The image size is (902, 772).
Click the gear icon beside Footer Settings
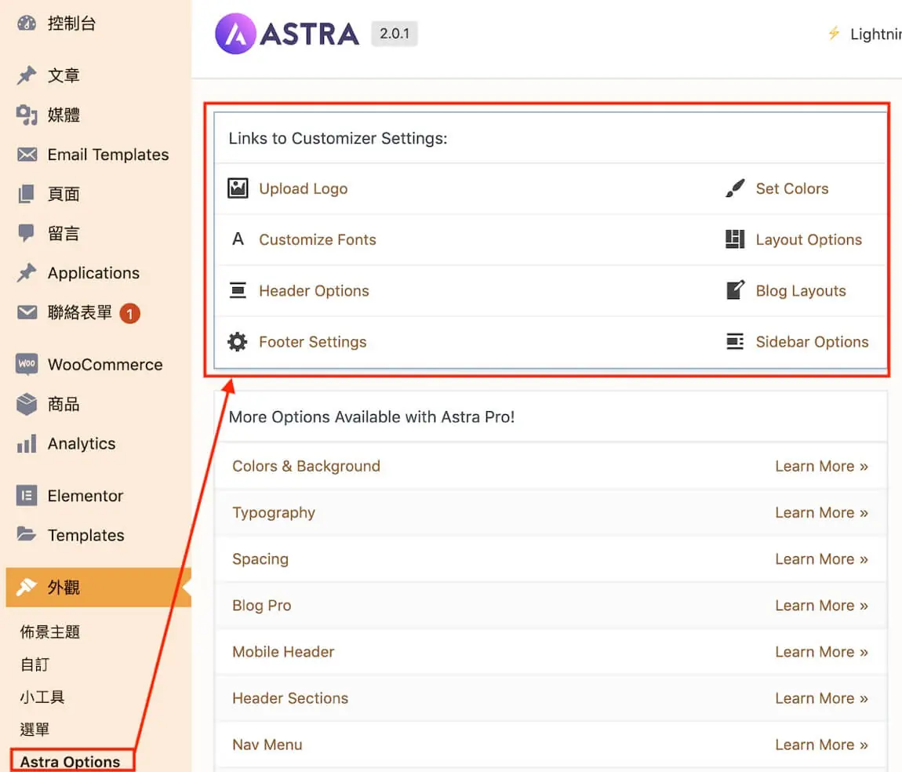237,341
